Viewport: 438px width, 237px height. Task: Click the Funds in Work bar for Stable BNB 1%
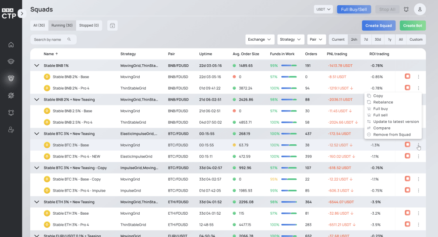pos(289,66)
